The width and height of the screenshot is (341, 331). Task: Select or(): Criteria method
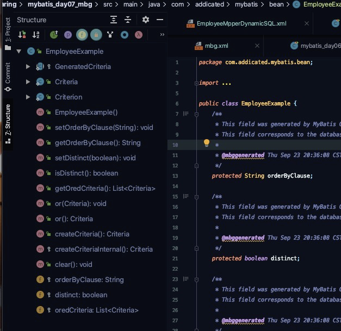(74, 219)
